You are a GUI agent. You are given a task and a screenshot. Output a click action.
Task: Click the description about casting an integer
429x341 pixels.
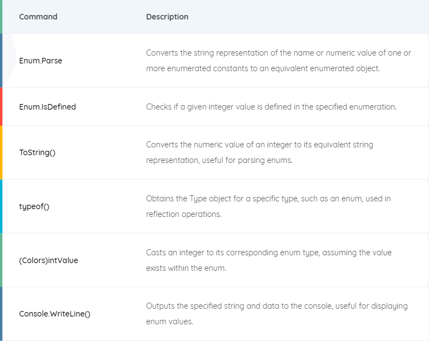[x=269, y=260]
